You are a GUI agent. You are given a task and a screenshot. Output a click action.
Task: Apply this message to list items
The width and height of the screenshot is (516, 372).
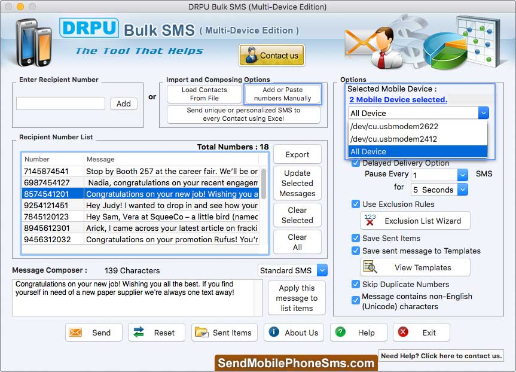[297, 298]
